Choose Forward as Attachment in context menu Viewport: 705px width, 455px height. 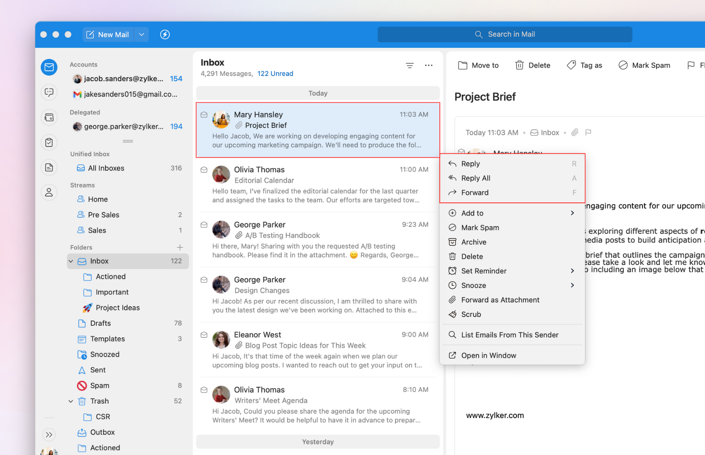500,300
